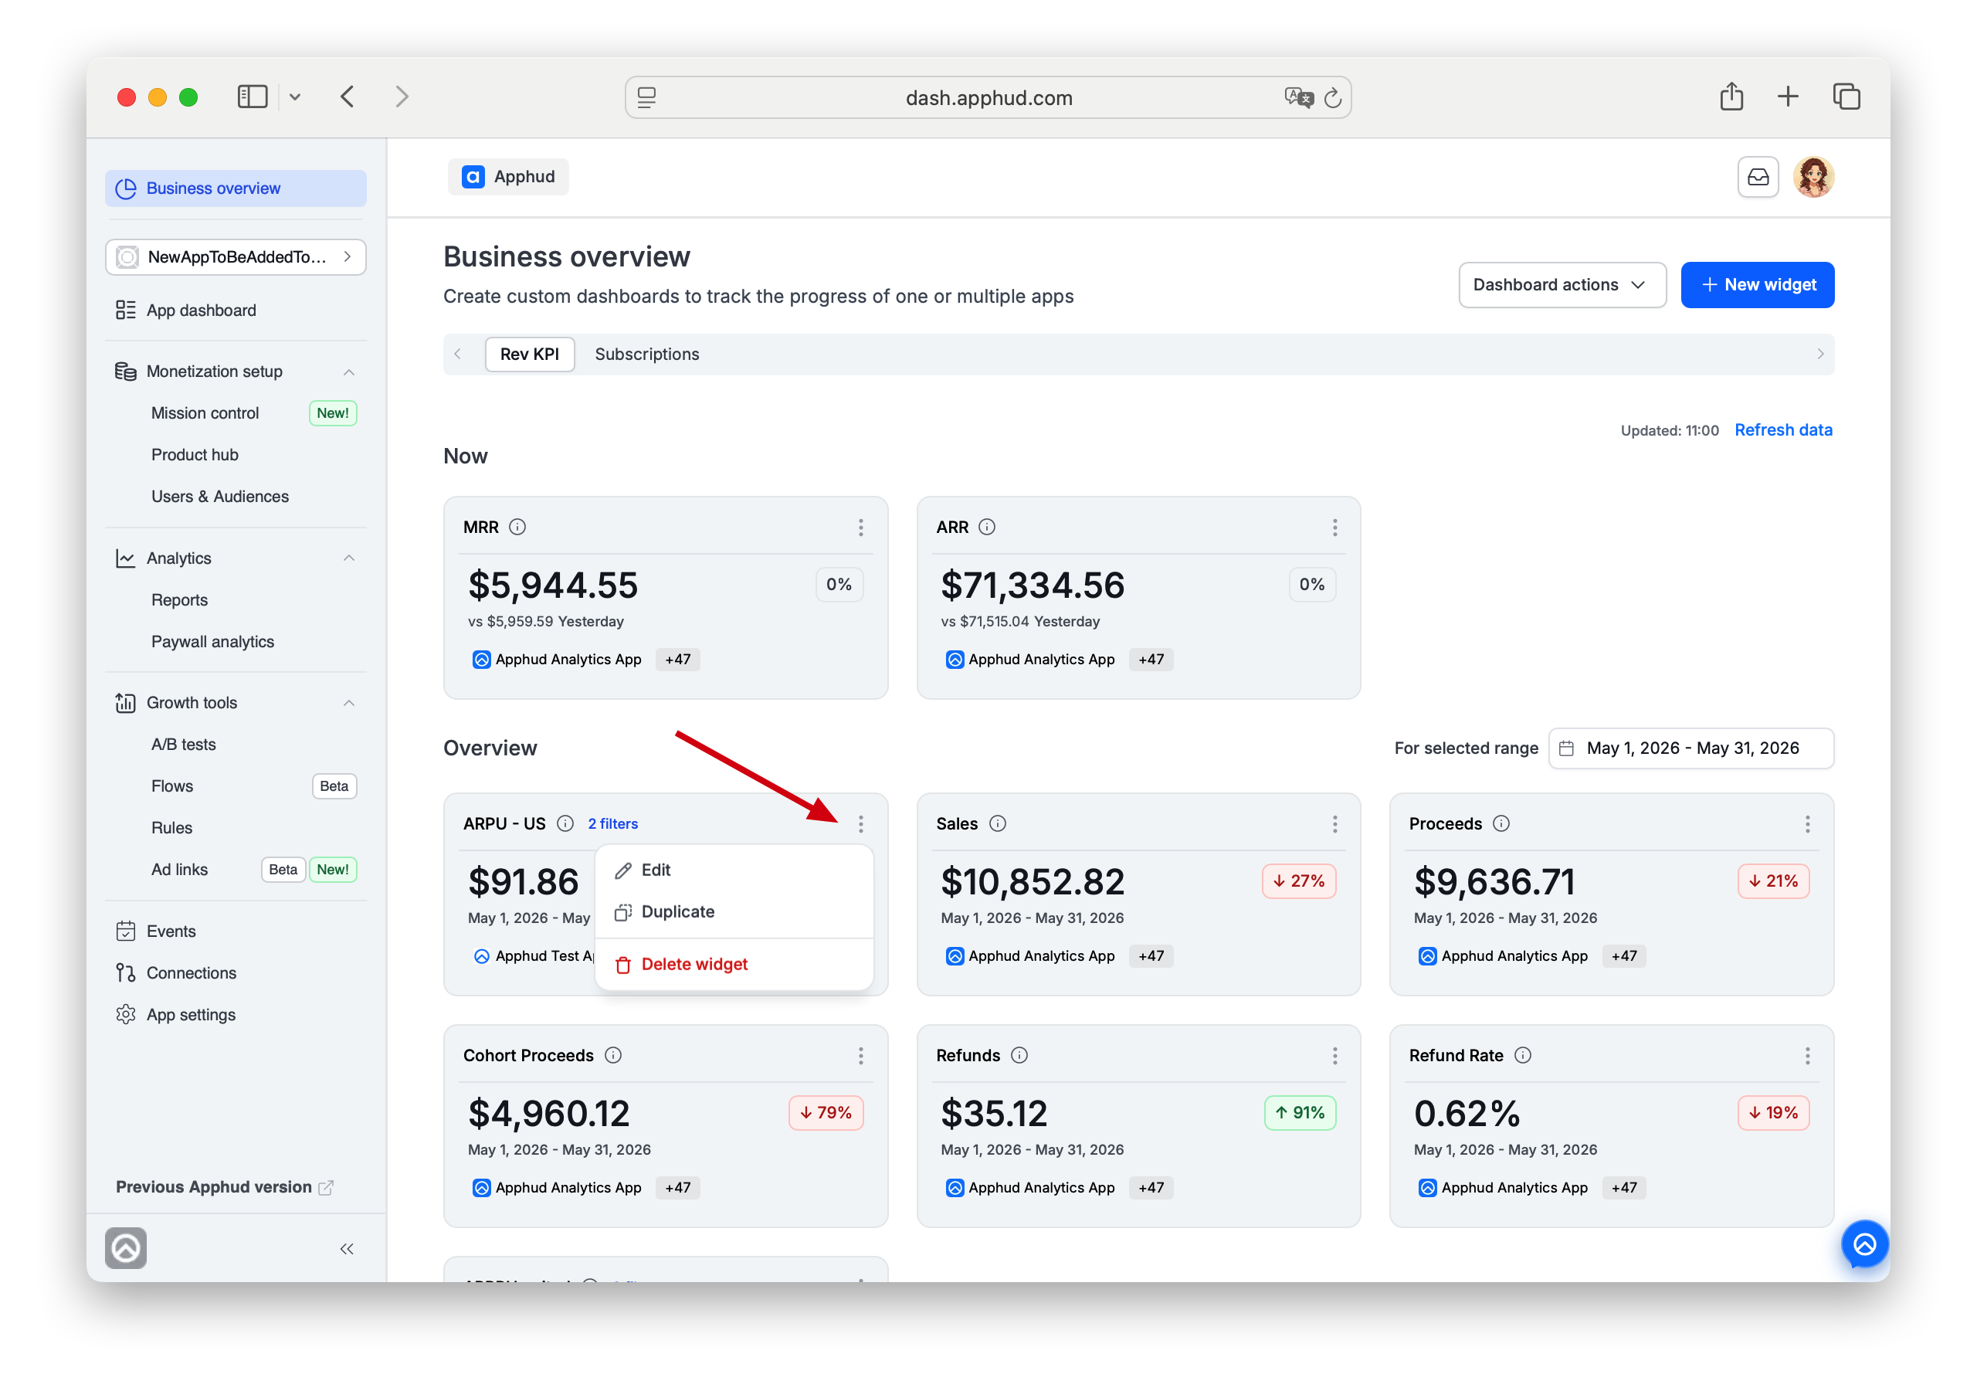Choose Delete widget from the menu
Screen dimensions: 1977x1398
(x=734, y=965)
